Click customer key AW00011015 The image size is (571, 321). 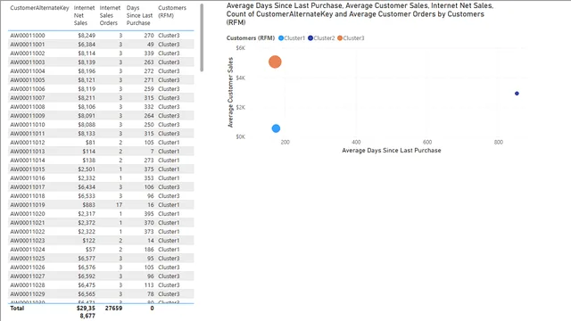point(28,169)
